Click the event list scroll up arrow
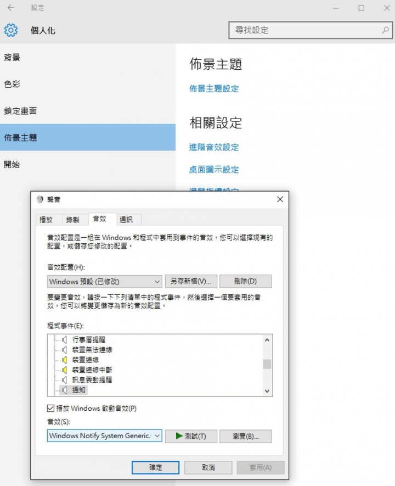Image resolution: width=395 pixels, height=486 pixels. (267, 340)
